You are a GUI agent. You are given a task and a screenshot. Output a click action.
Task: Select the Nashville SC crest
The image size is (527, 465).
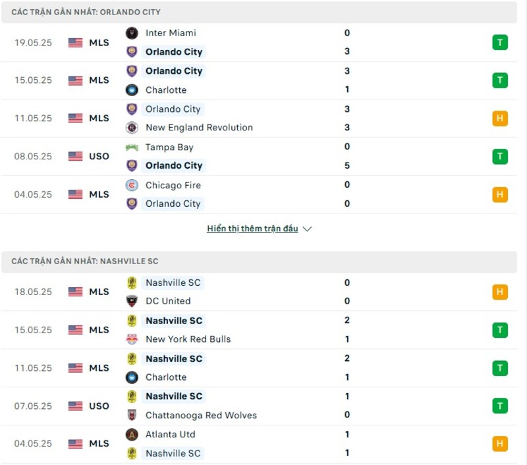pos(131,283)
